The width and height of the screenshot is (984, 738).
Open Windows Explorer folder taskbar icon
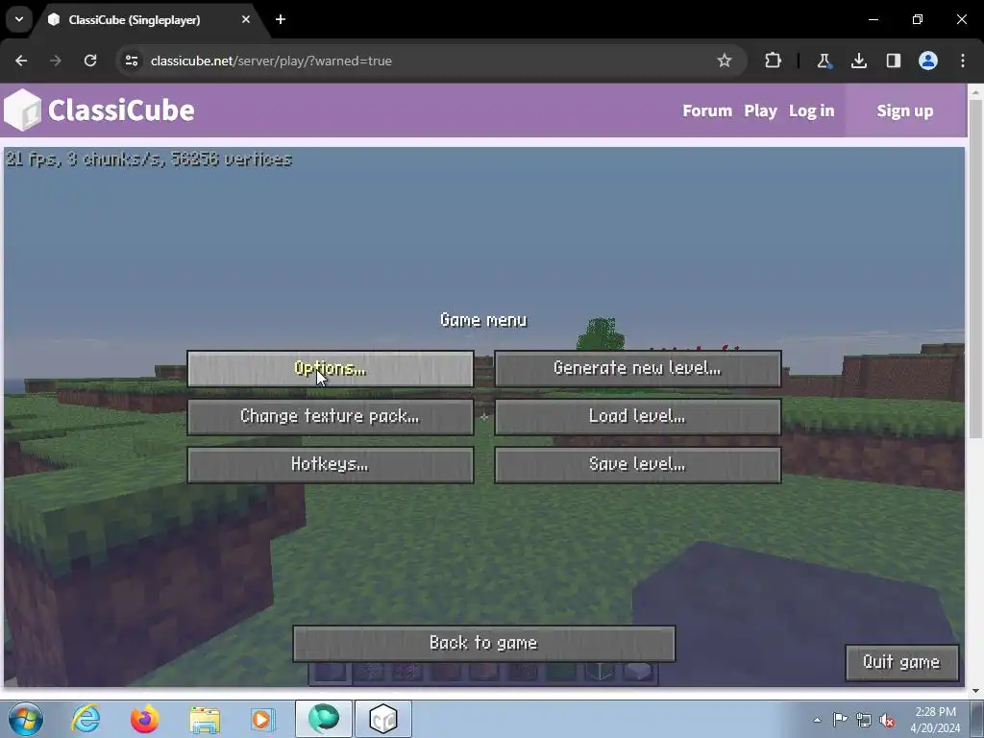[x=205, y=719]
